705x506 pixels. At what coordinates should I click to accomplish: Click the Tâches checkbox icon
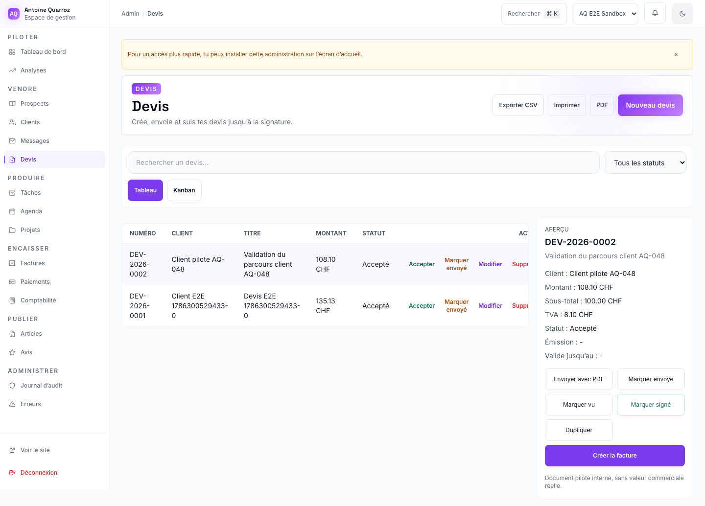click(x=12, y=193)
